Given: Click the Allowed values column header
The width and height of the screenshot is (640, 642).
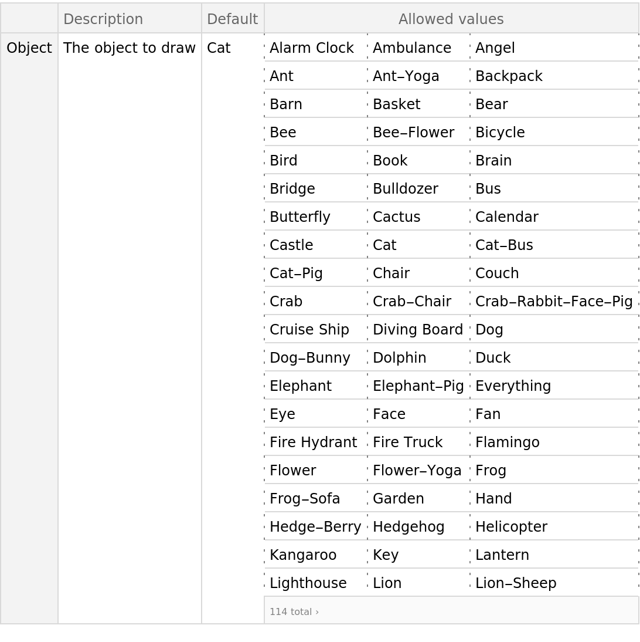Looking at the screenshot, I should tap(451, 19).
